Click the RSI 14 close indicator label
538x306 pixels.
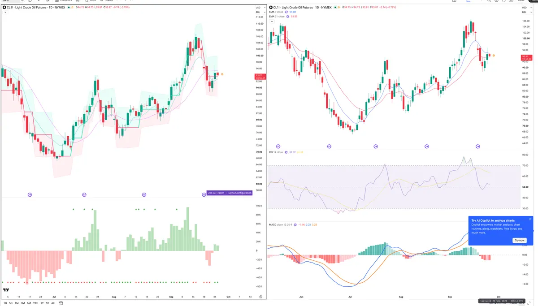[276, 152]
